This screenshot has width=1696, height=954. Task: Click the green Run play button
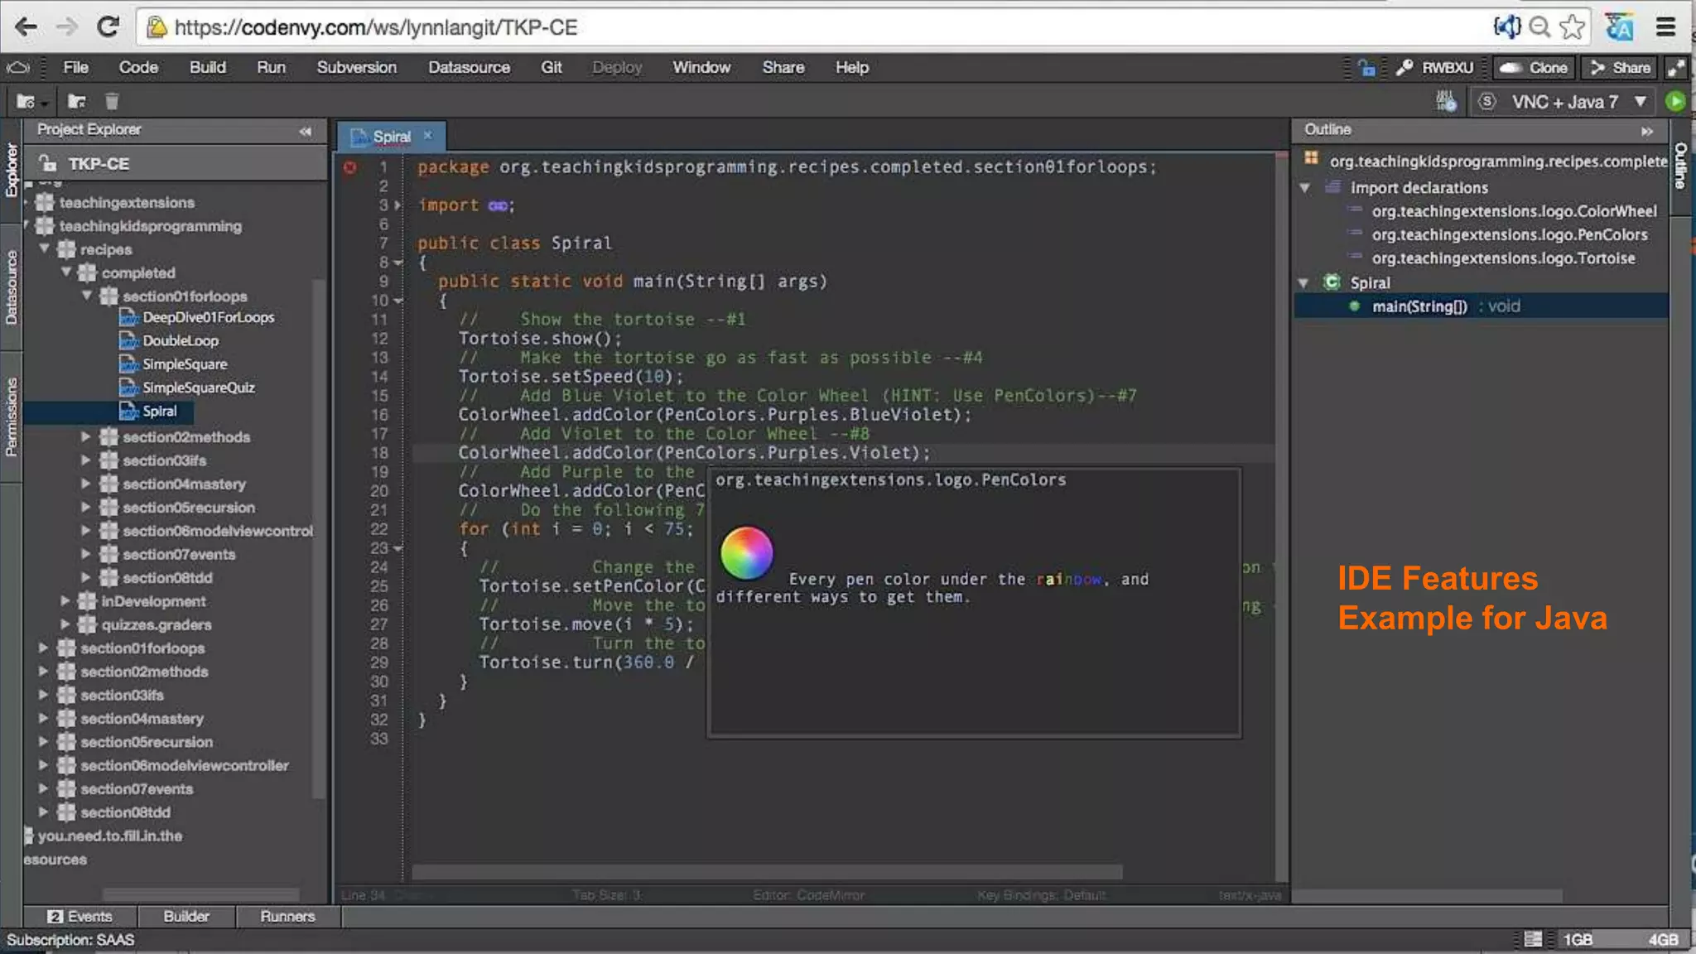click(1675, 102)
